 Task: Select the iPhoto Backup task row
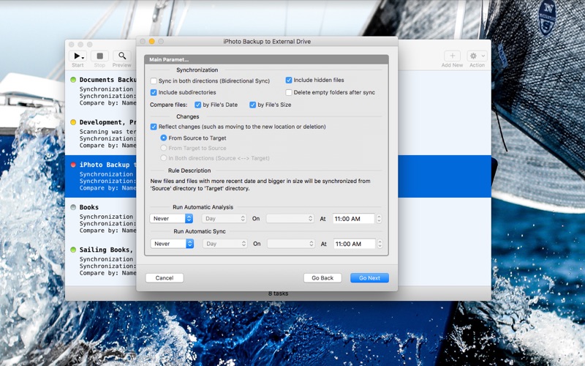[x=101, y=176]
